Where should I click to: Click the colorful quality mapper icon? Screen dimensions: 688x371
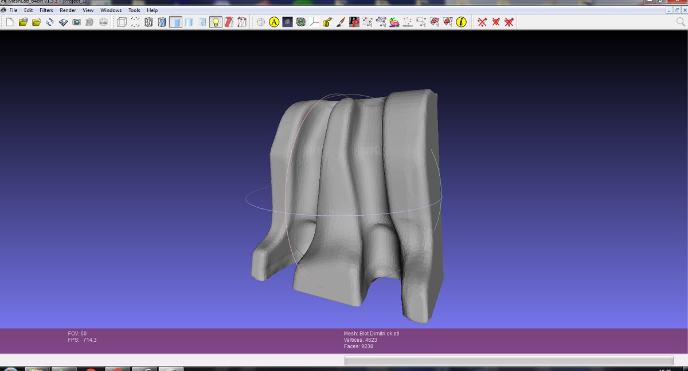(x=394, y=22)
